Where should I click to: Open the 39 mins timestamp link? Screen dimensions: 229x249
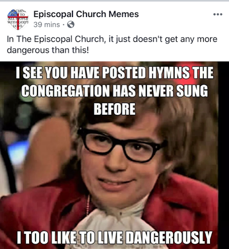point(47,25)
